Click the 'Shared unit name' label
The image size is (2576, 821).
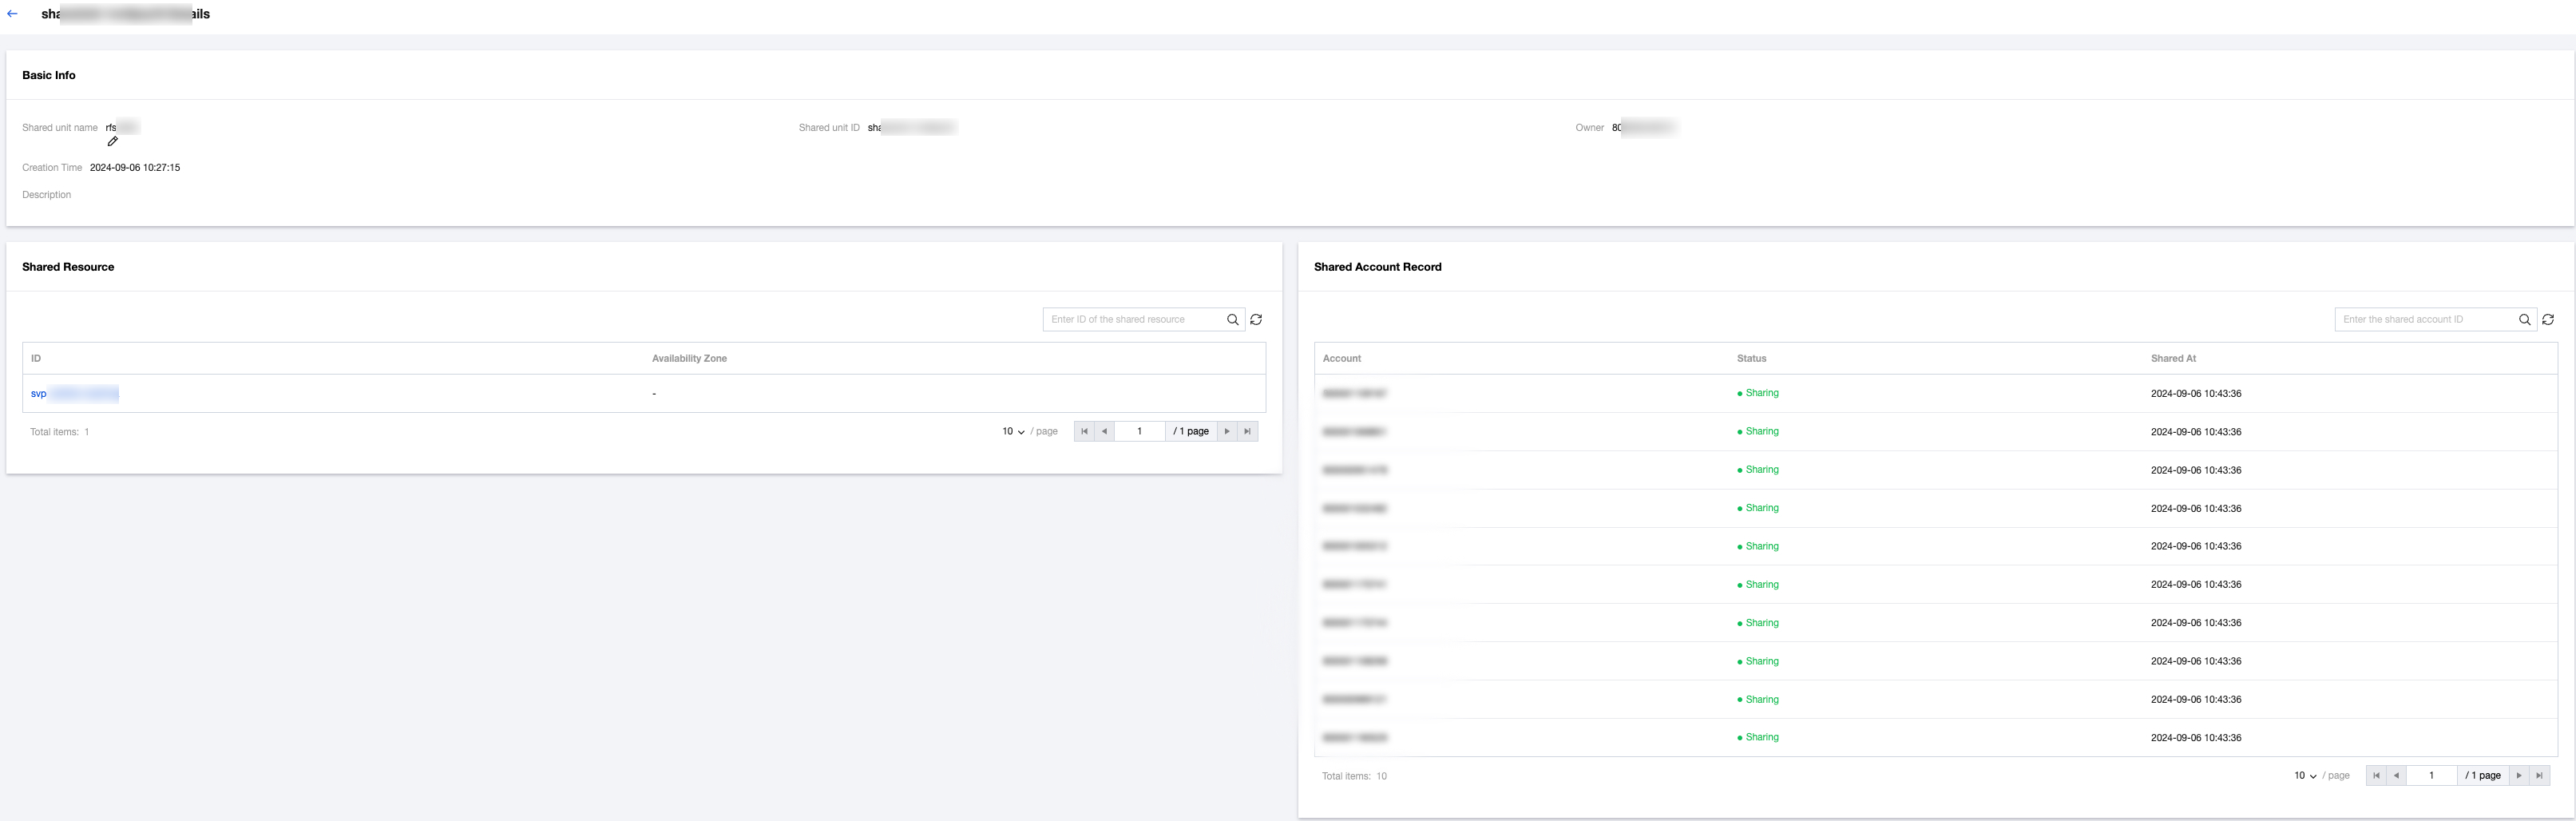pos(60,128)
